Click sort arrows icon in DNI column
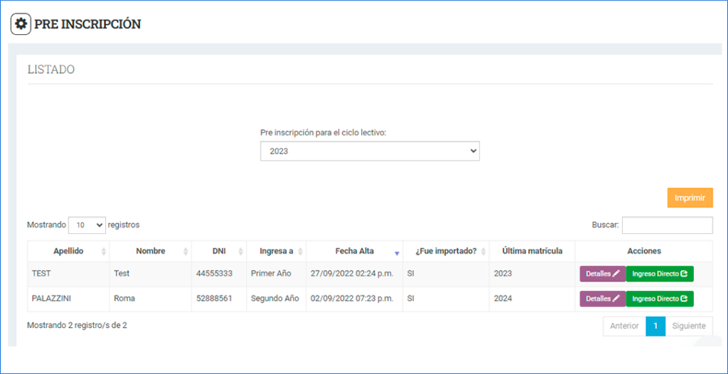The height and width of the screenshot is (374, 728). tap(241, 252)
